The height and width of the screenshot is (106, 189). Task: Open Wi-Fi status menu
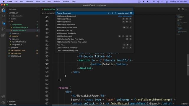[x=154, y=1]
